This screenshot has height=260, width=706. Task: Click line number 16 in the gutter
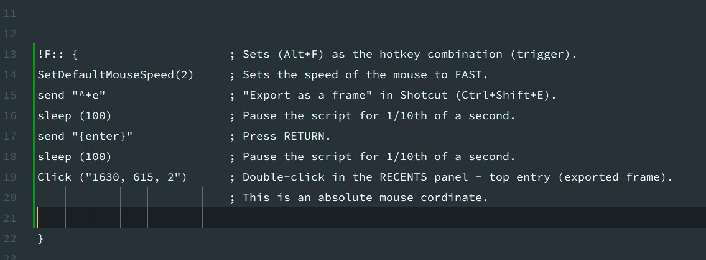click(9, 116)
